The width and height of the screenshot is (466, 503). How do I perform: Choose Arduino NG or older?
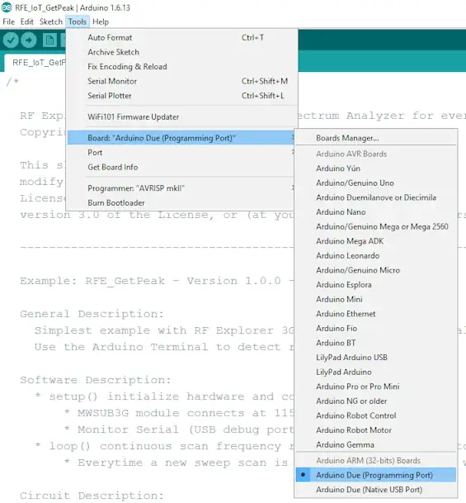[x=376, y=401]
